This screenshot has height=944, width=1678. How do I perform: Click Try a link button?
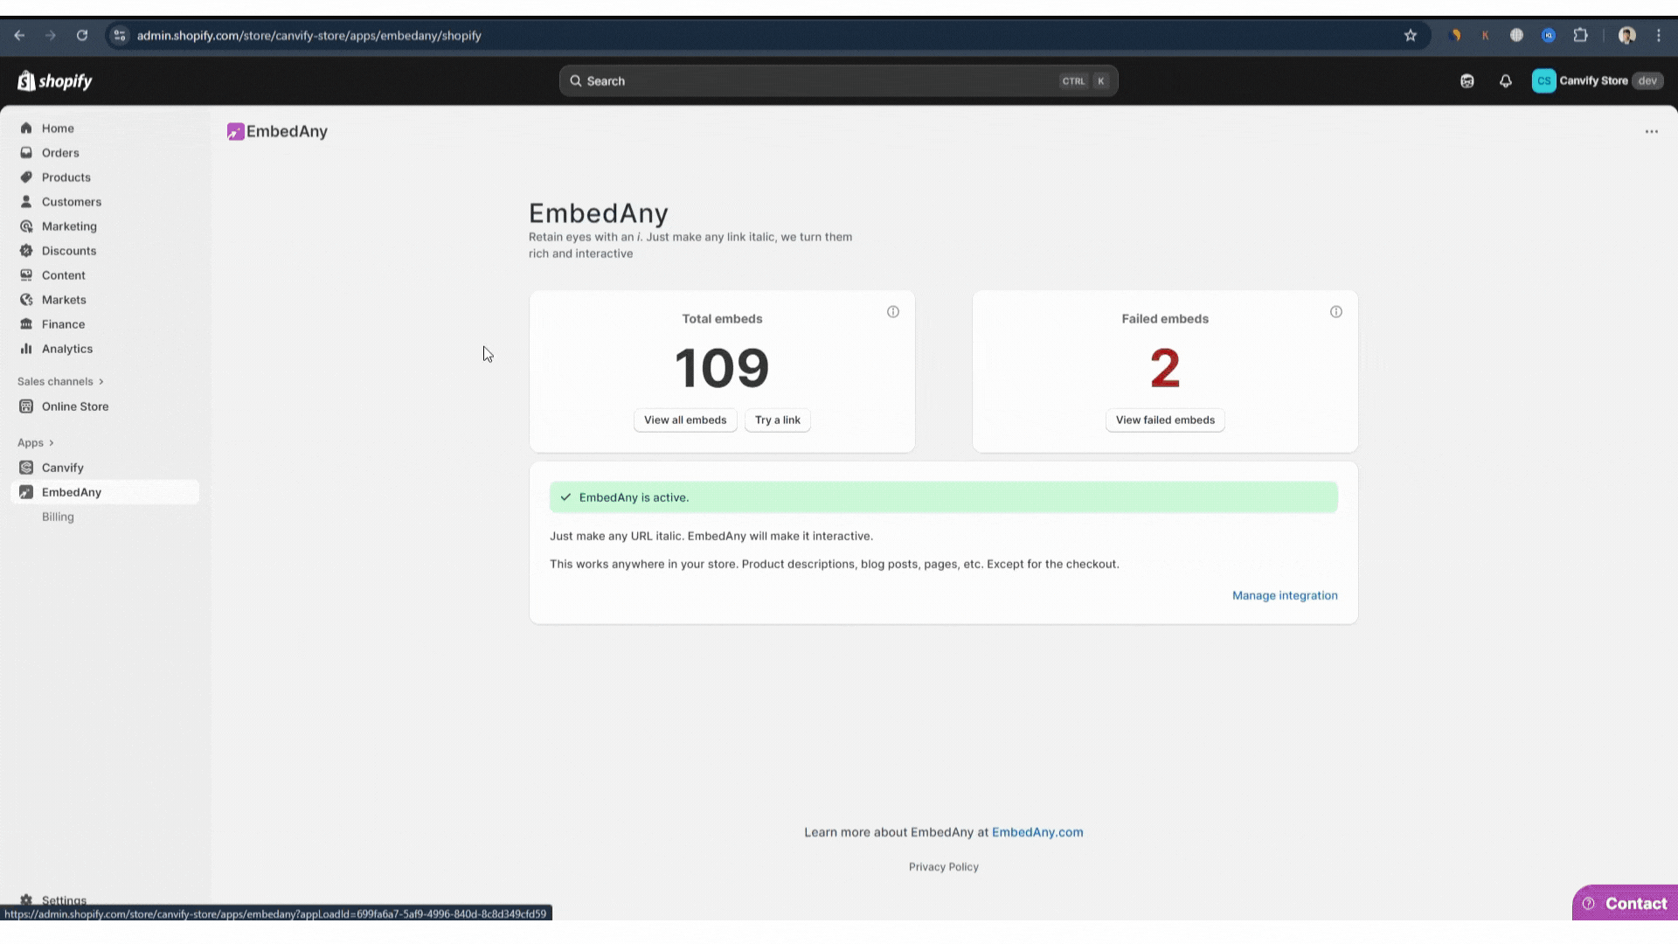777,420
